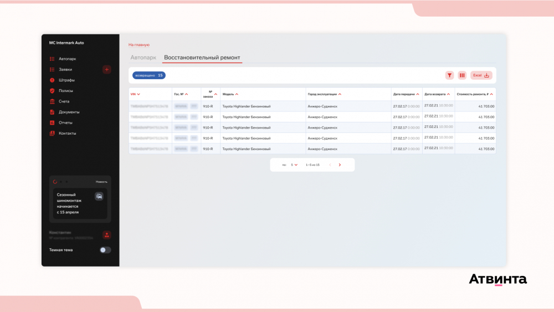Click the Новость label in the news widget
This screenshot has height=312, width=554.
(x=101, y=182)
